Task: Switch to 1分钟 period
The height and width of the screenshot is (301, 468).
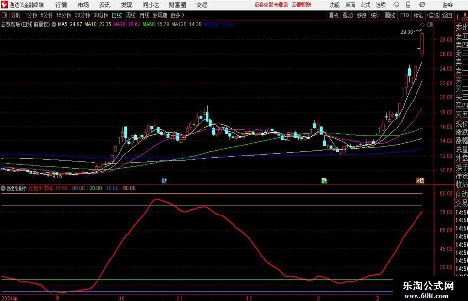Action: point(31,15)
